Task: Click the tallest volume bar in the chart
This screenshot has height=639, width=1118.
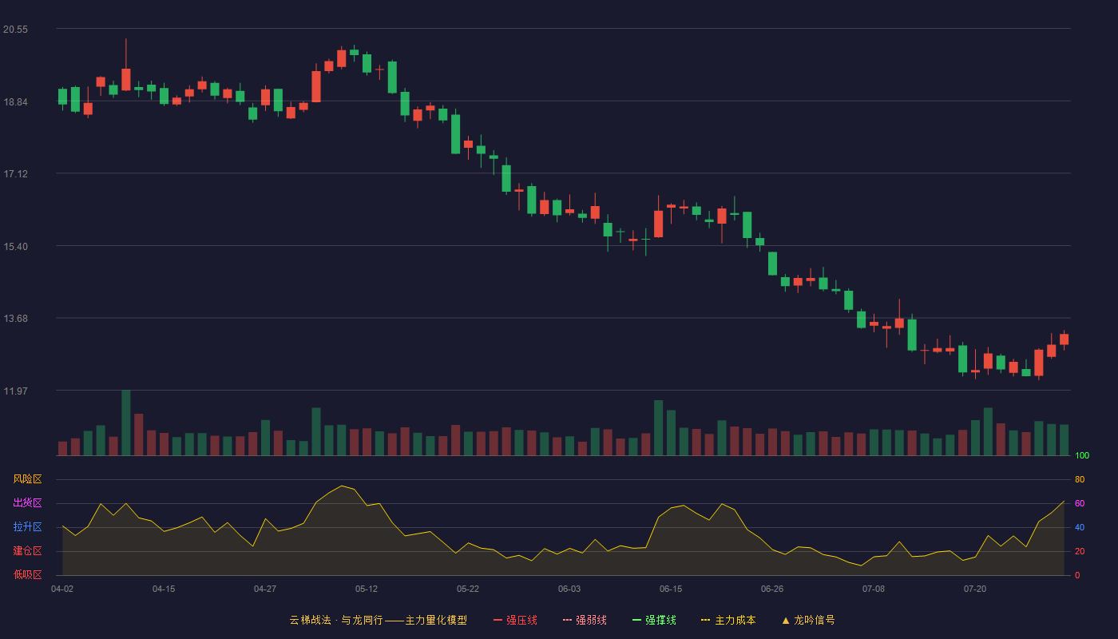Action: 126,423
